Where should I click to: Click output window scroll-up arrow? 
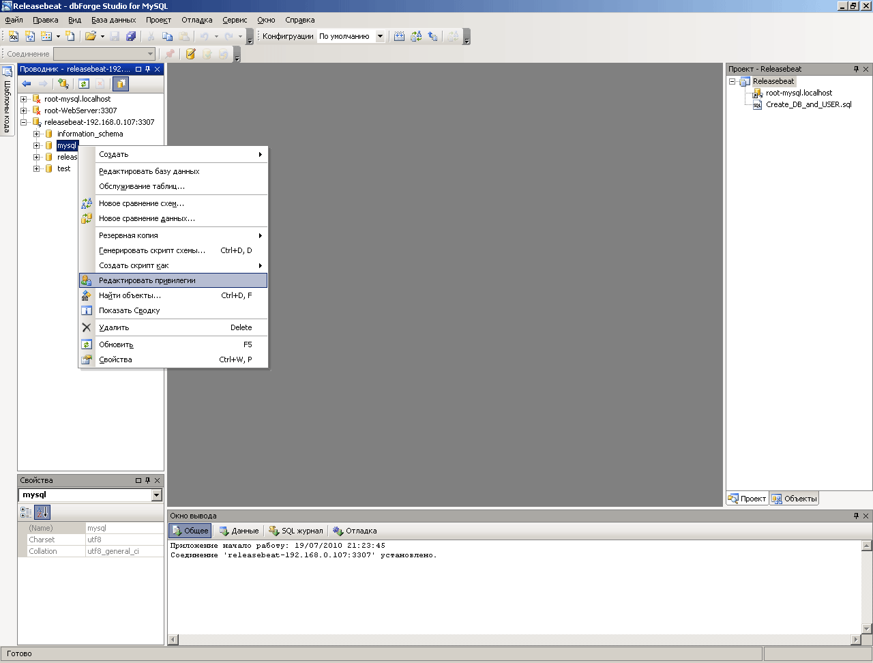pos(867,546)
